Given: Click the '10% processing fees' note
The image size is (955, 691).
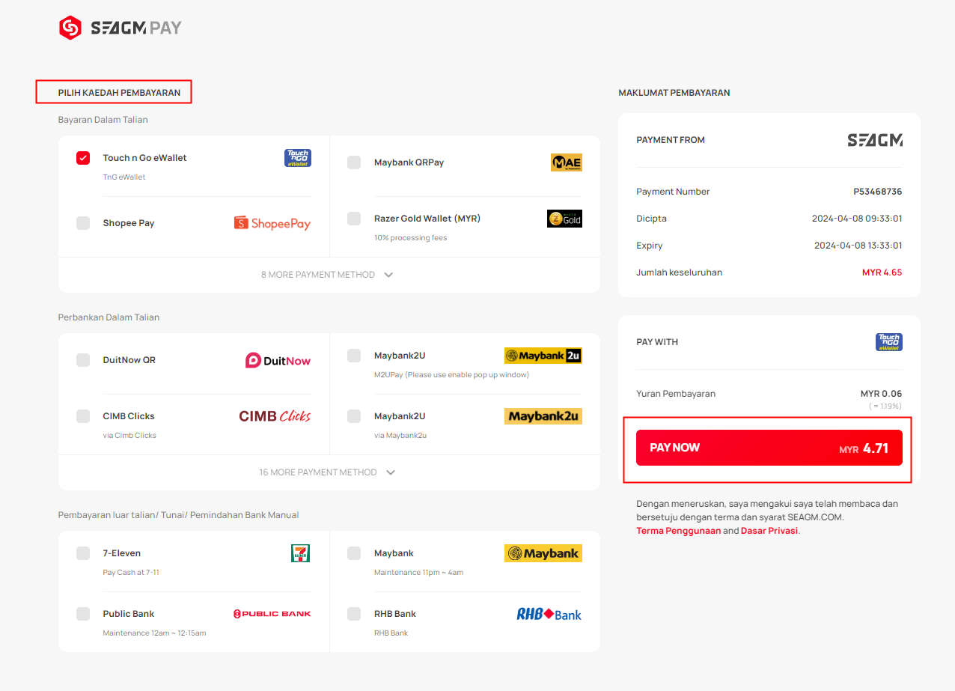Looking at the screenshot, I should tap(411, 238).
